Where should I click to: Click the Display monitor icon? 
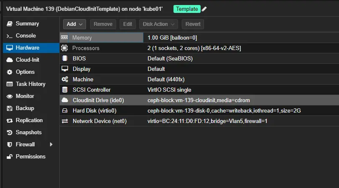click(x=65, y=69)
